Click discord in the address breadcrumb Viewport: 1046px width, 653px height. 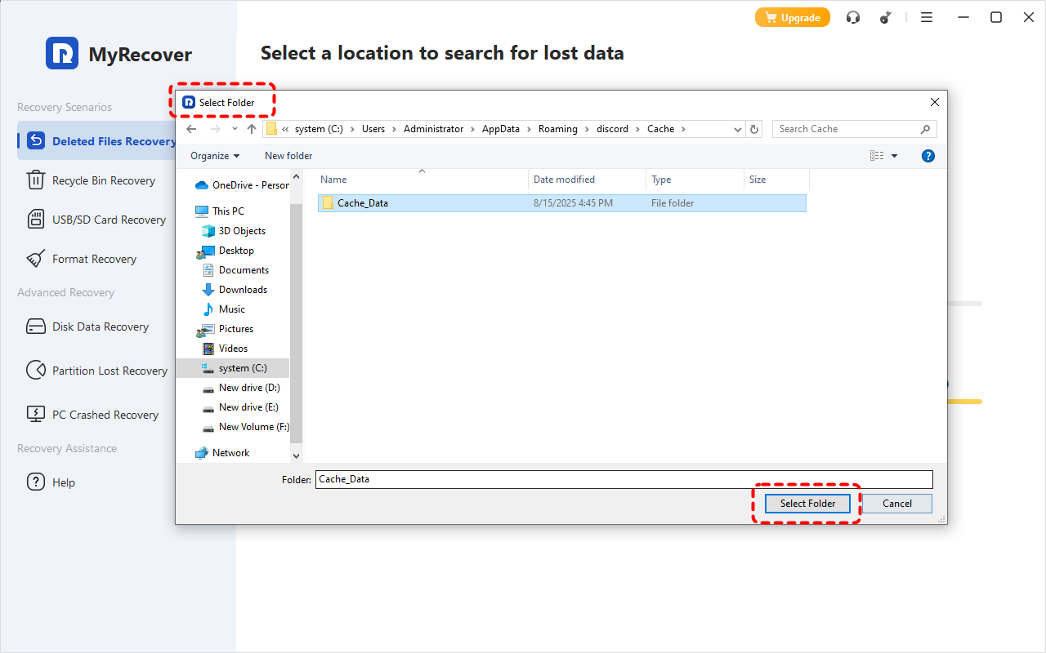click(x=612, y=129)
